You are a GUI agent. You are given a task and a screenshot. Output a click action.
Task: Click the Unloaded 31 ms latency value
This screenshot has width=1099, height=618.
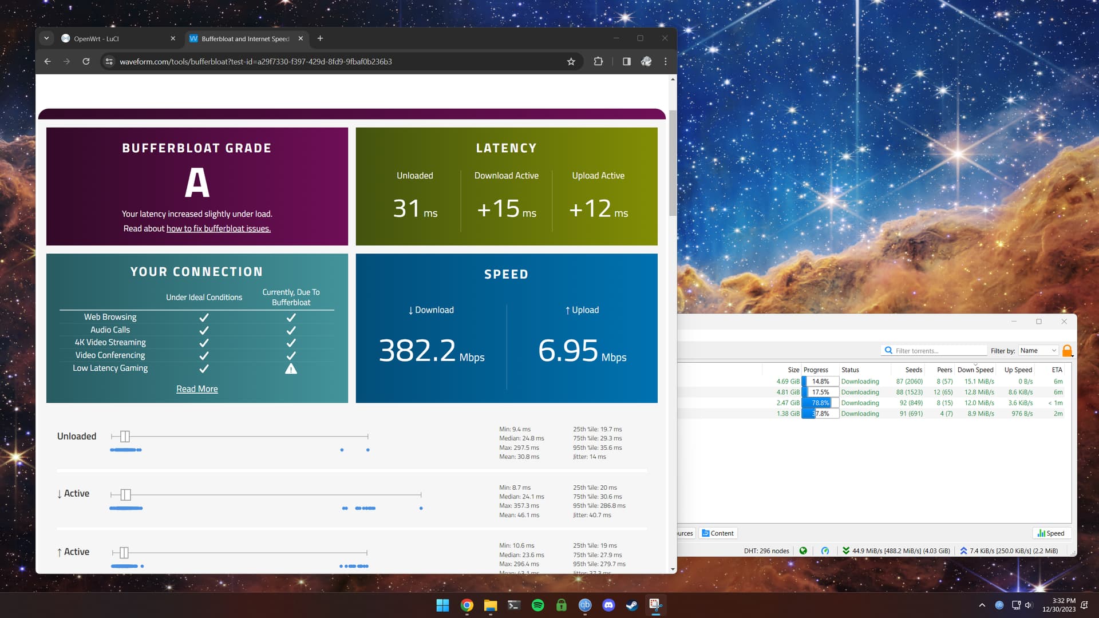click(415, 209)
